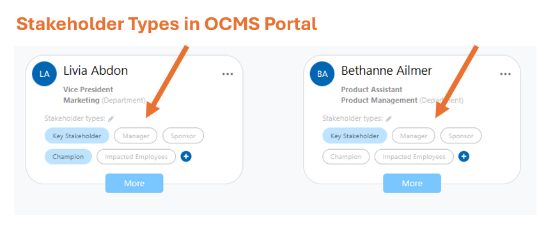This screenshot has width=553, height=231.
Task: Expand Livia Abdon's card with More button
Action: pos(134,183)
